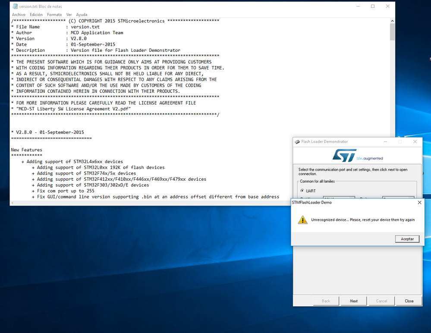431x333 pixels.
Task: Click 'MCD Application Team' author text
Action: pos(97,33)
